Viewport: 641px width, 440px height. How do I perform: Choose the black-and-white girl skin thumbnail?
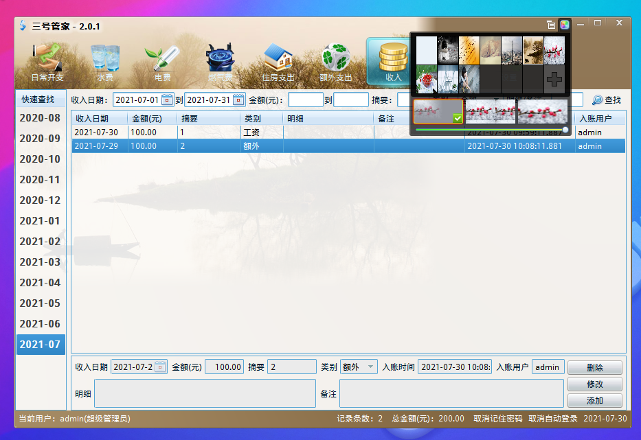click(x=448, y=50)
